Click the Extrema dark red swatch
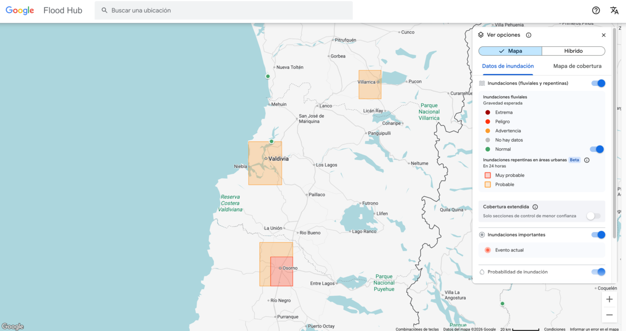The width and height of the screenshot is (626, 331). coord(488,112)
